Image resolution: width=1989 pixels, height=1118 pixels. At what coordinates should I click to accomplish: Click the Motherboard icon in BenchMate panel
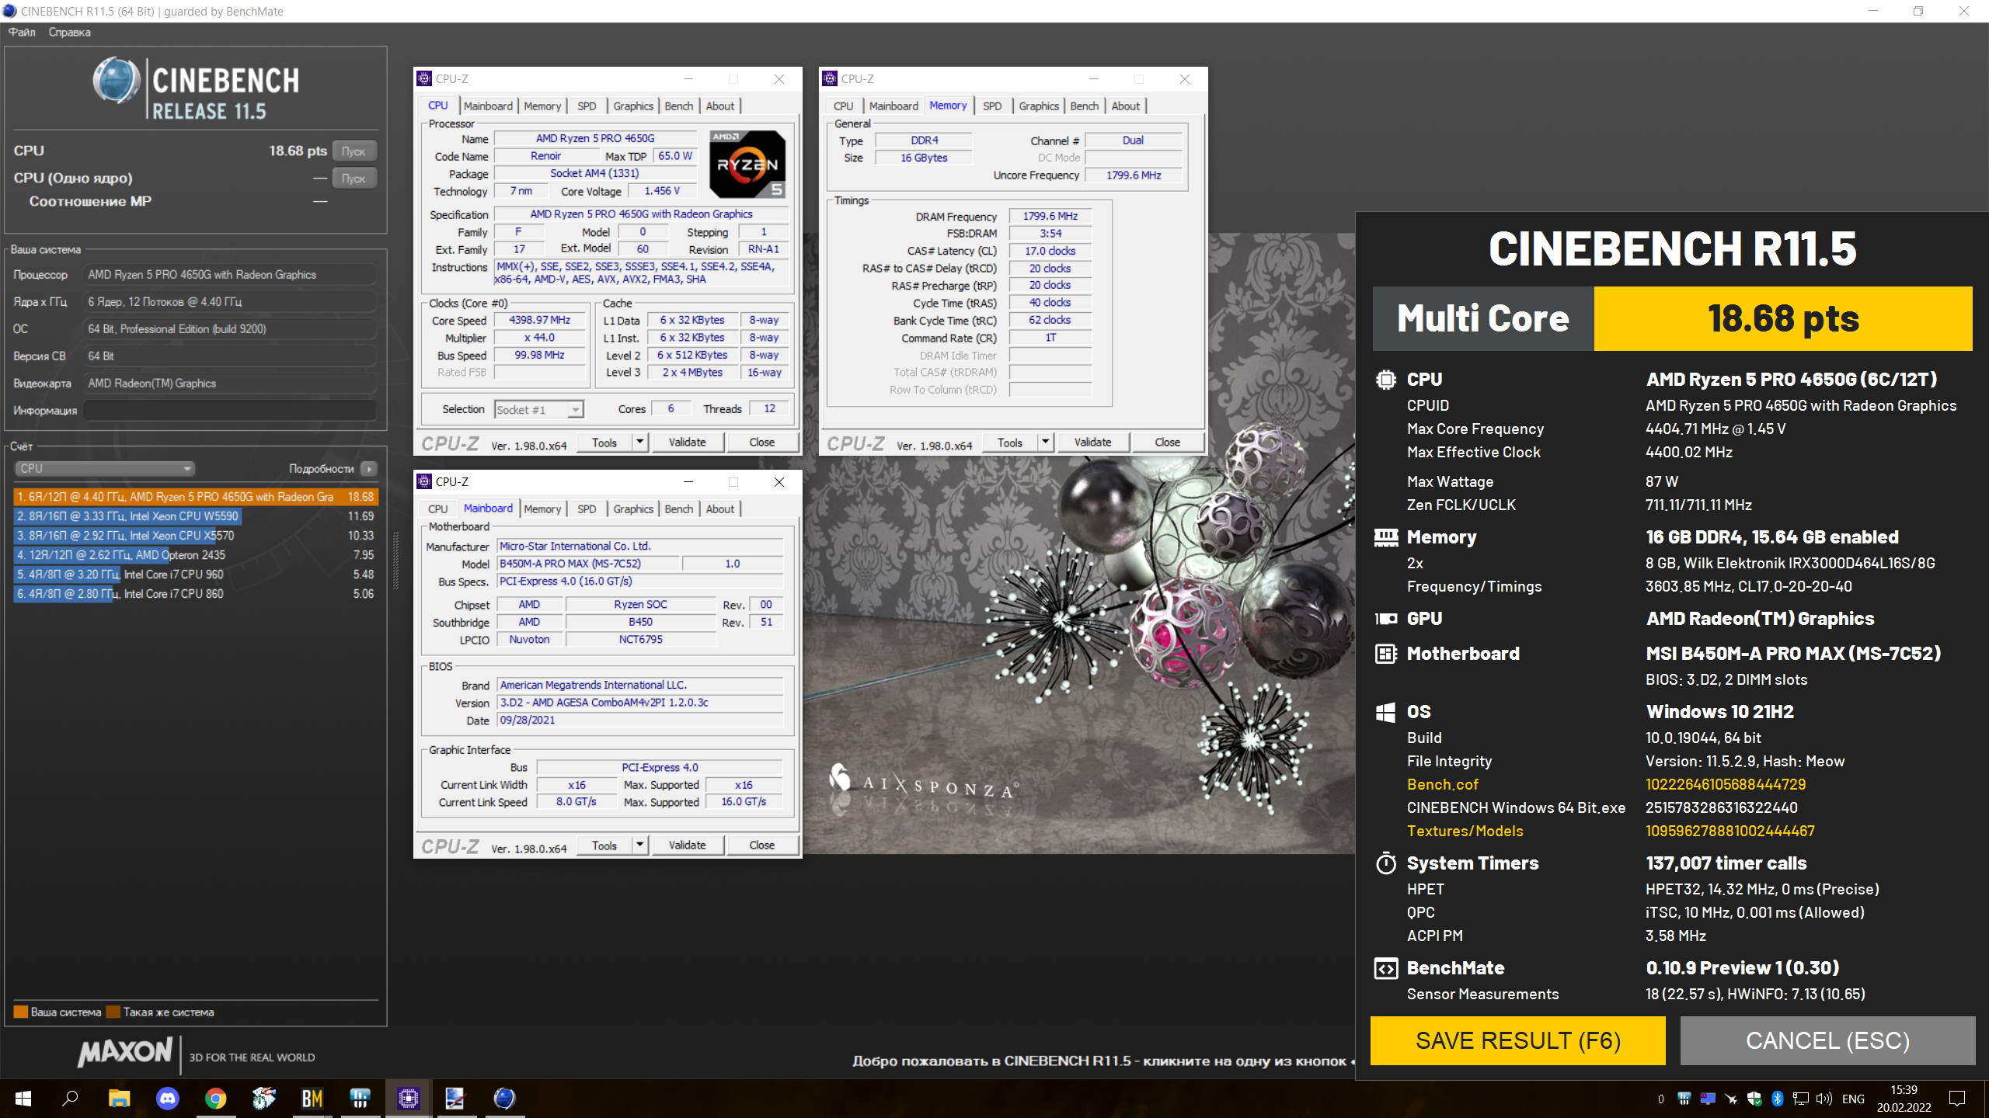(x=1385, y=654)
